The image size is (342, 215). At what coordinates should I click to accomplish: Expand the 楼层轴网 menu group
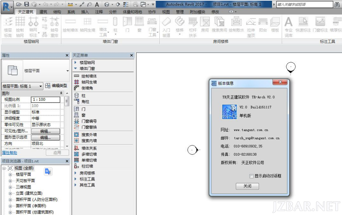(x=75, y=62)
